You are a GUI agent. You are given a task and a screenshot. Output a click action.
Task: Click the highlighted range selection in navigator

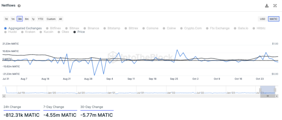pyautogui.click(x=267, y=90)
